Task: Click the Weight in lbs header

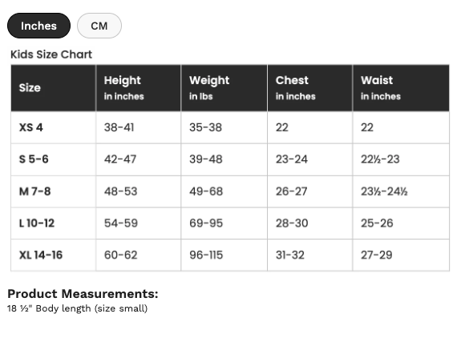Action: click(224, 88)
